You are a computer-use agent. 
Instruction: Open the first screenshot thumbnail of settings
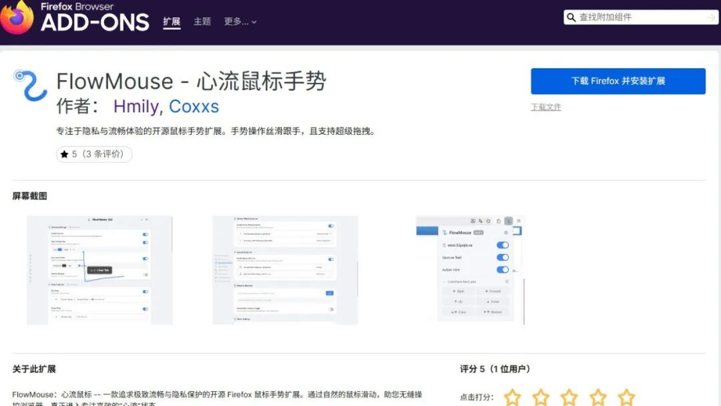tap(99, 270)
